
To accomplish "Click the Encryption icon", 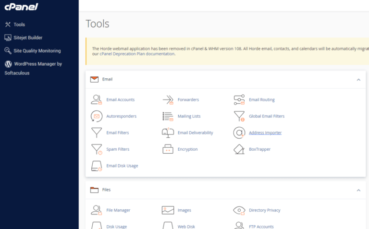I will click(168, 149).
